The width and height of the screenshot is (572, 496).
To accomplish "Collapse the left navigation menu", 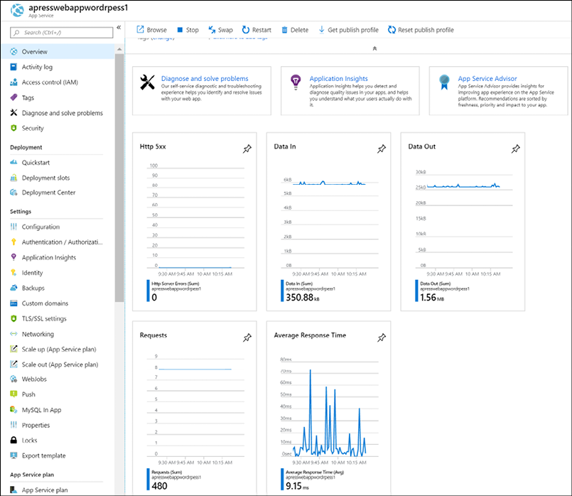I will (119, 27).
